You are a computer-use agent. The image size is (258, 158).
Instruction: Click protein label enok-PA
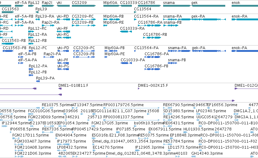240,48
